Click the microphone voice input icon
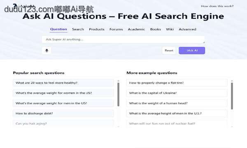Screen dimensions: 247x148 pyautogui.click(x=47, y=51)
